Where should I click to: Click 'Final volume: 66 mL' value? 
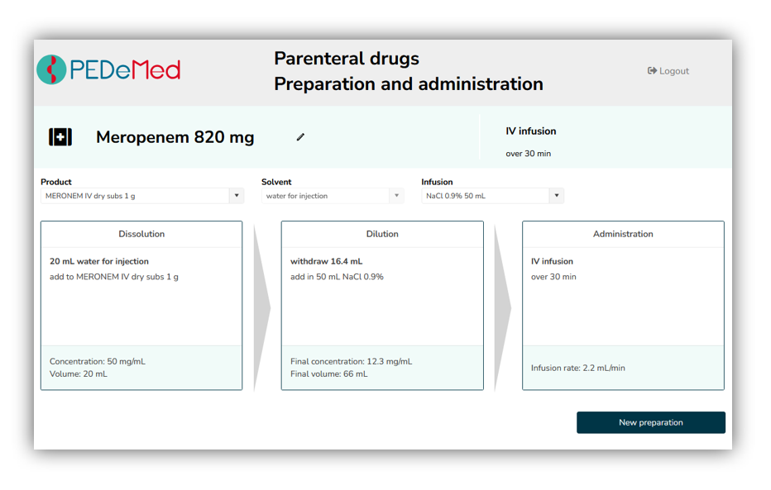click(x=328, y=374)
